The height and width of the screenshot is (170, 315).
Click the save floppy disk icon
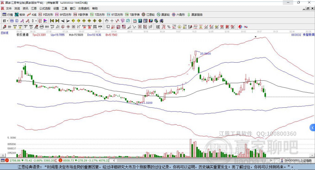point(151,21)
